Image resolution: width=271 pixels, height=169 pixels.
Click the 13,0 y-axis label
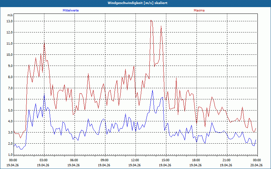(x=10, y=21)
